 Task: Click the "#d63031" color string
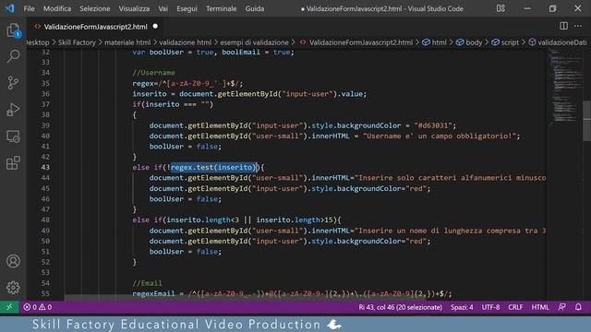coord(433,125)
